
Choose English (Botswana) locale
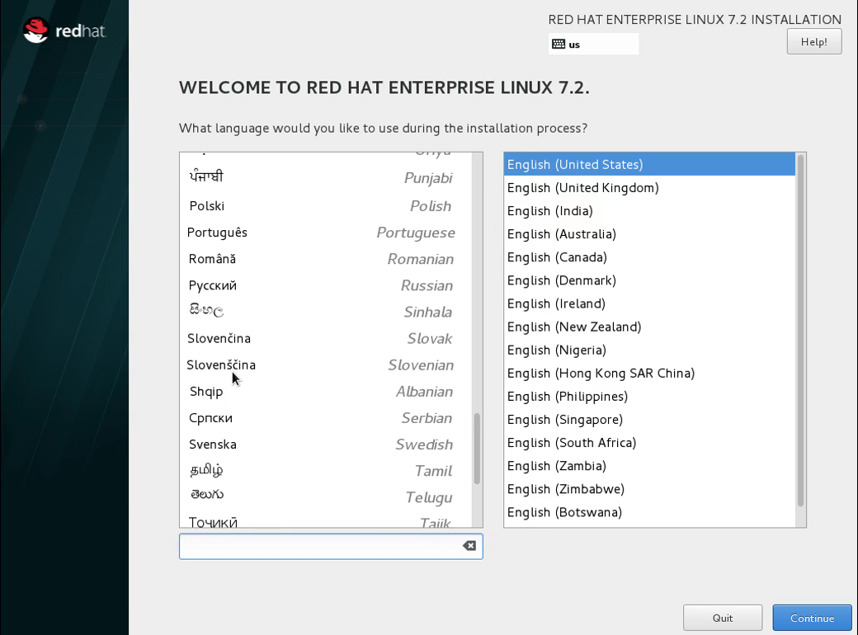pos(649,512)
